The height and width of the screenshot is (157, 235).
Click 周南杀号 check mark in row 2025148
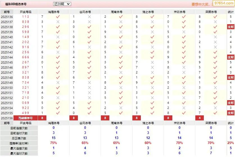coord(121,78)
